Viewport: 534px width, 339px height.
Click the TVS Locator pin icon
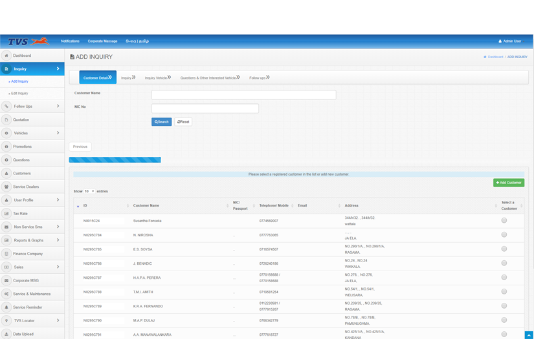6,321
